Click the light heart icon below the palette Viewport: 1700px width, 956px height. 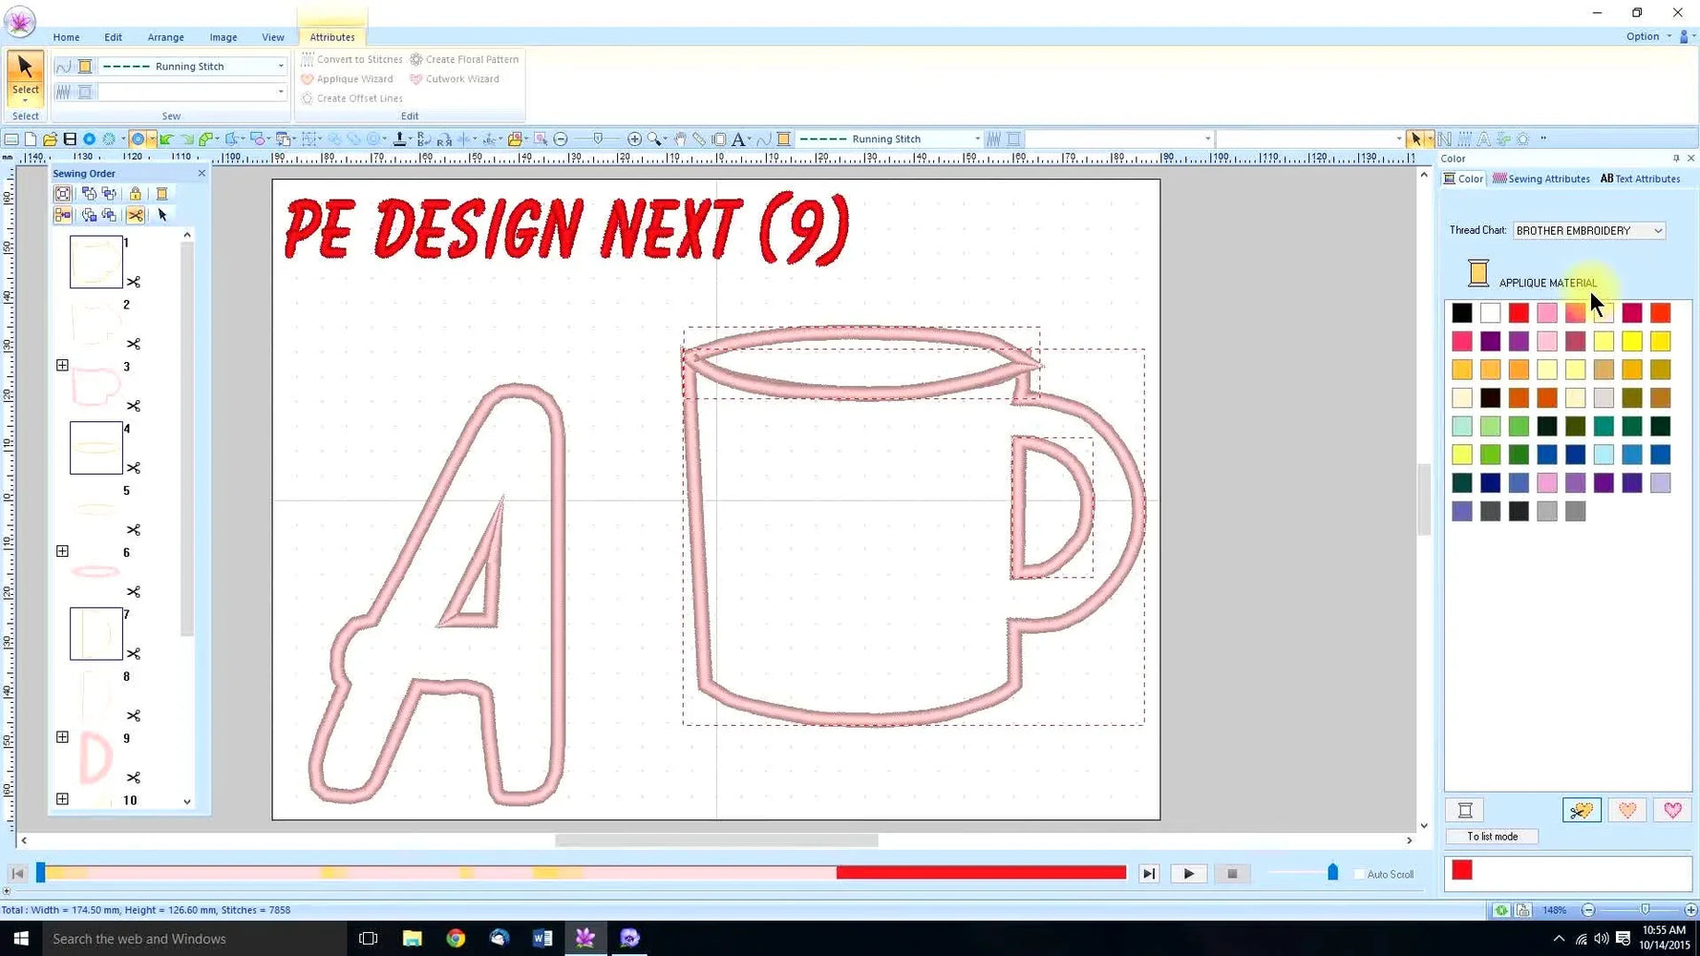pyautogui.click(x=1627, y=811)
